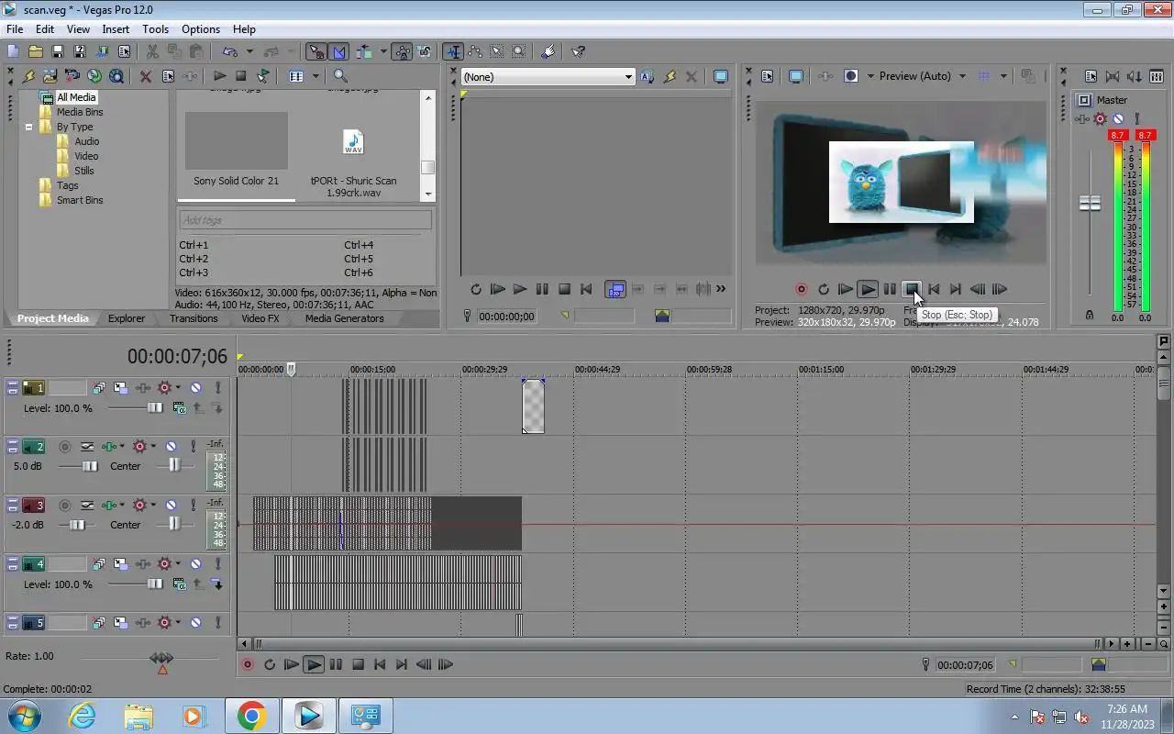
Task: Select the Audio folder under By Type
Action: [87, 141]
